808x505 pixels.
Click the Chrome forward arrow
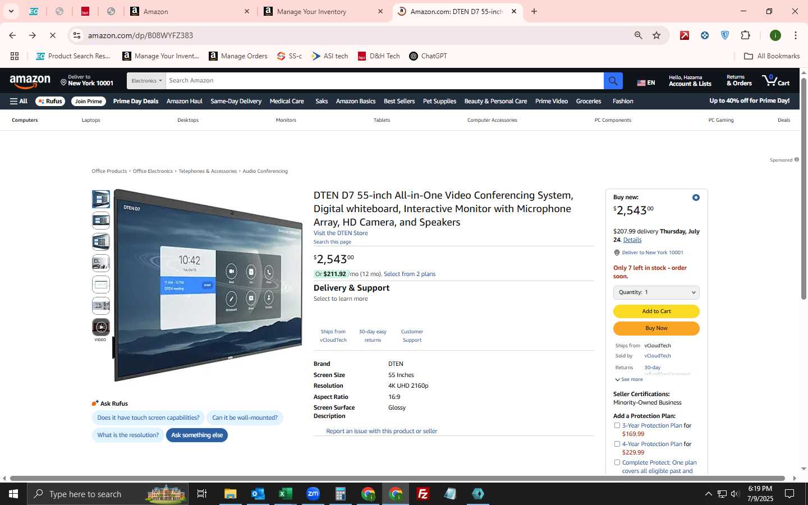click(x=32, y=35)
